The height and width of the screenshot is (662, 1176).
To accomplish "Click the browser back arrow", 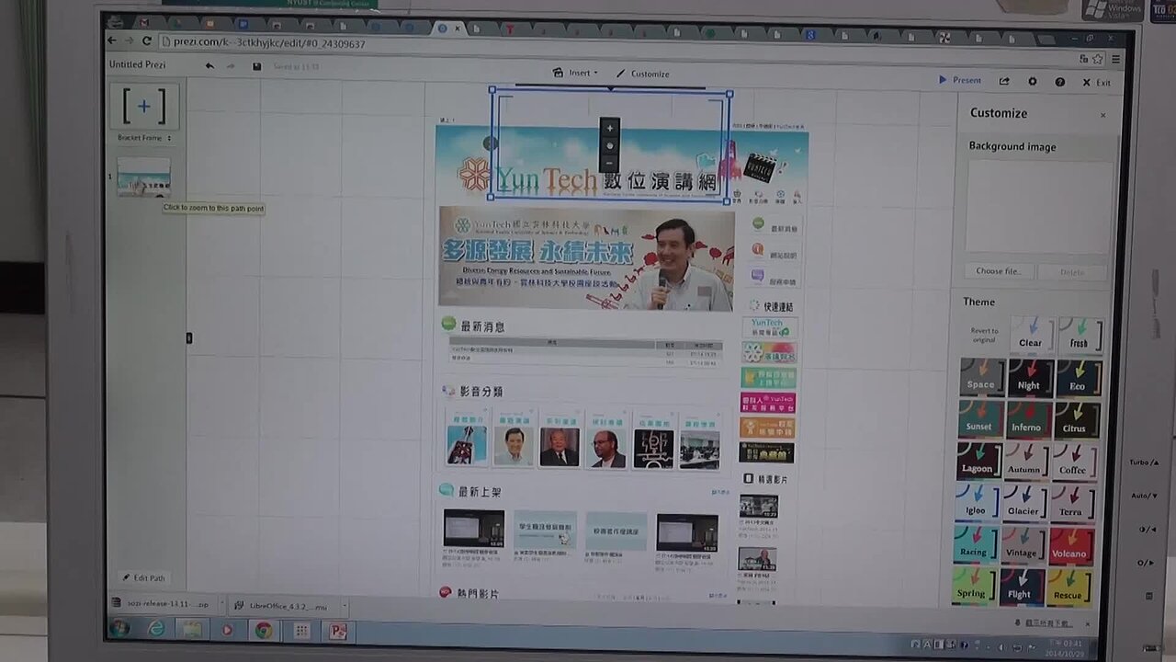I will coord(112,40).
